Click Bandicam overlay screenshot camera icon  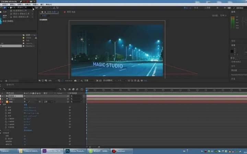coord(31,1)
